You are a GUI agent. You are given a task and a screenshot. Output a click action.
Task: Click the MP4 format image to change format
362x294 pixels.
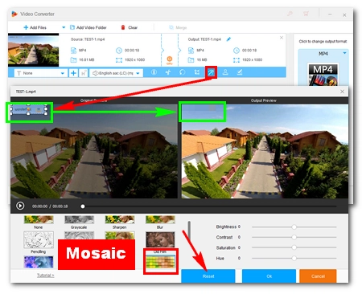coord(323,74)
